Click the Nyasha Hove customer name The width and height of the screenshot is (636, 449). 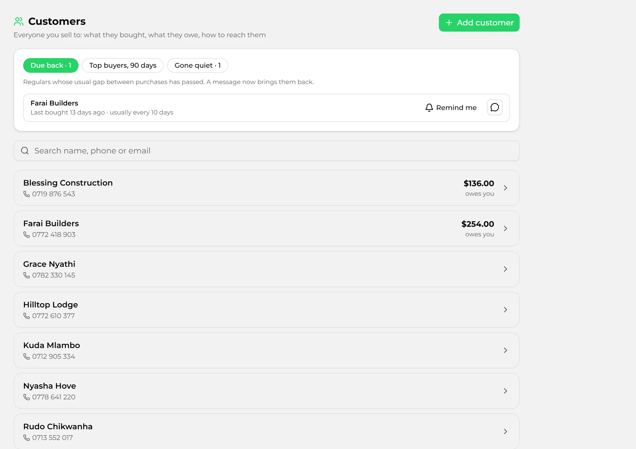pos(50,386)
